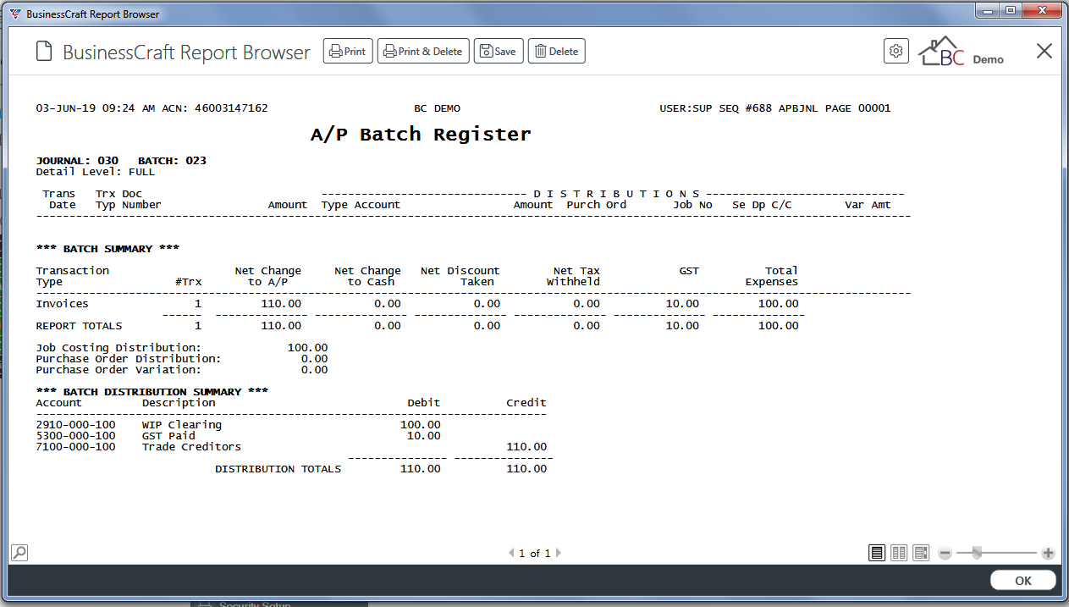Viewport: 1069px width, 607px height.
Task: Click the "Detail Level: FULL" line
Action: (96, 172)
